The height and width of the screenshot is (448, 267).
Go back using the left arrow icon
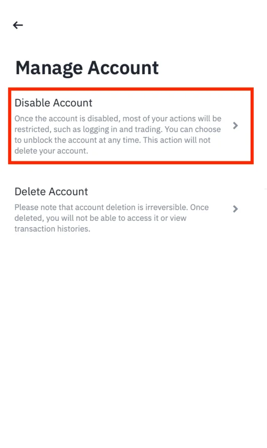pyautogui.click(x=18, y=25)
